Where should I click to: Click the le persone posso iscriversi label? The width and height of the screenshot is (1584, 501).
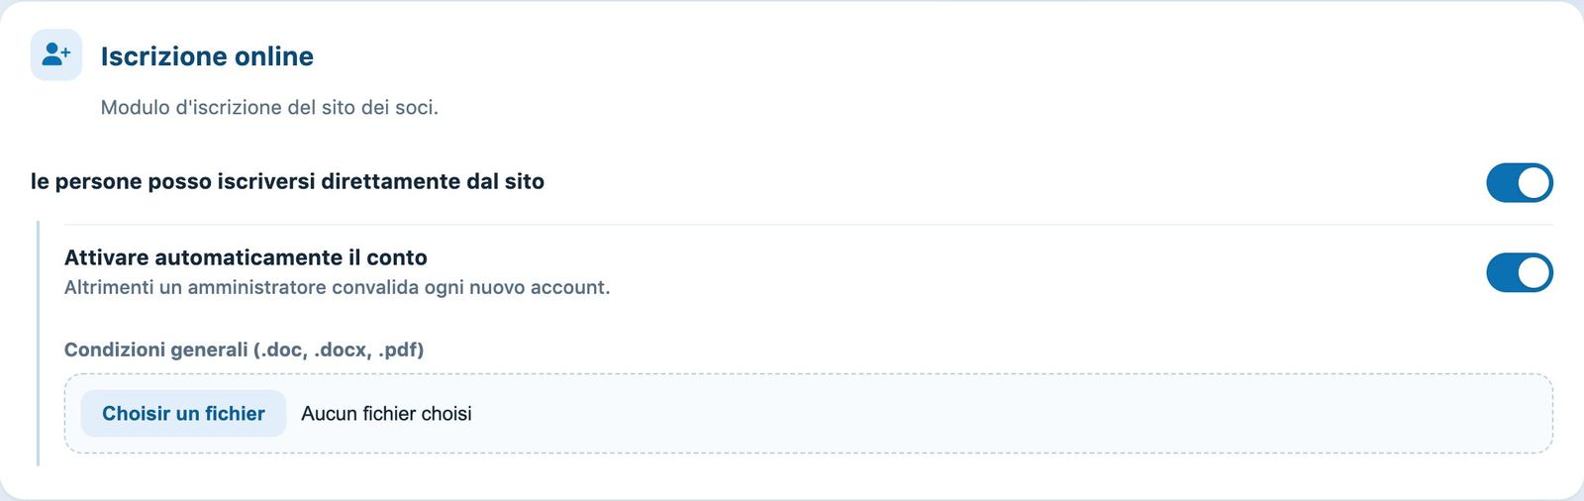pos(287,181)
